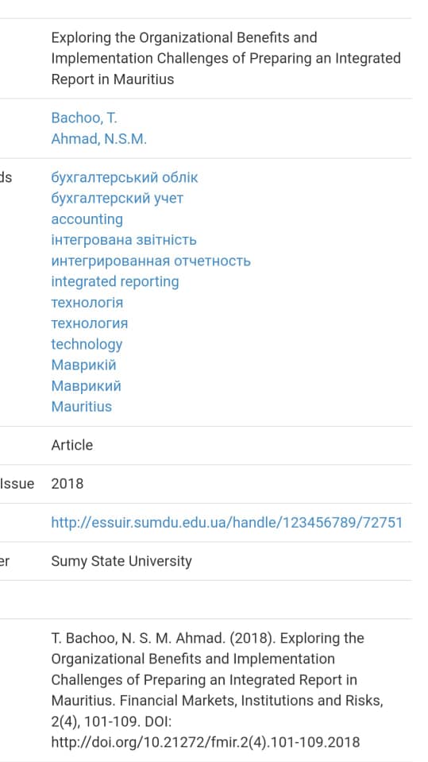This screenshot has height=762, width=428.
Task: Click Sumy State University publisher text
Action: point(121,561)
